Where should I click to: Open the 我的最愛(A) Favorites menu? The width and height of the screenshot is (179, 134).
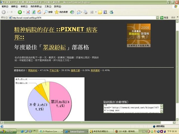[x=36, y=7]
